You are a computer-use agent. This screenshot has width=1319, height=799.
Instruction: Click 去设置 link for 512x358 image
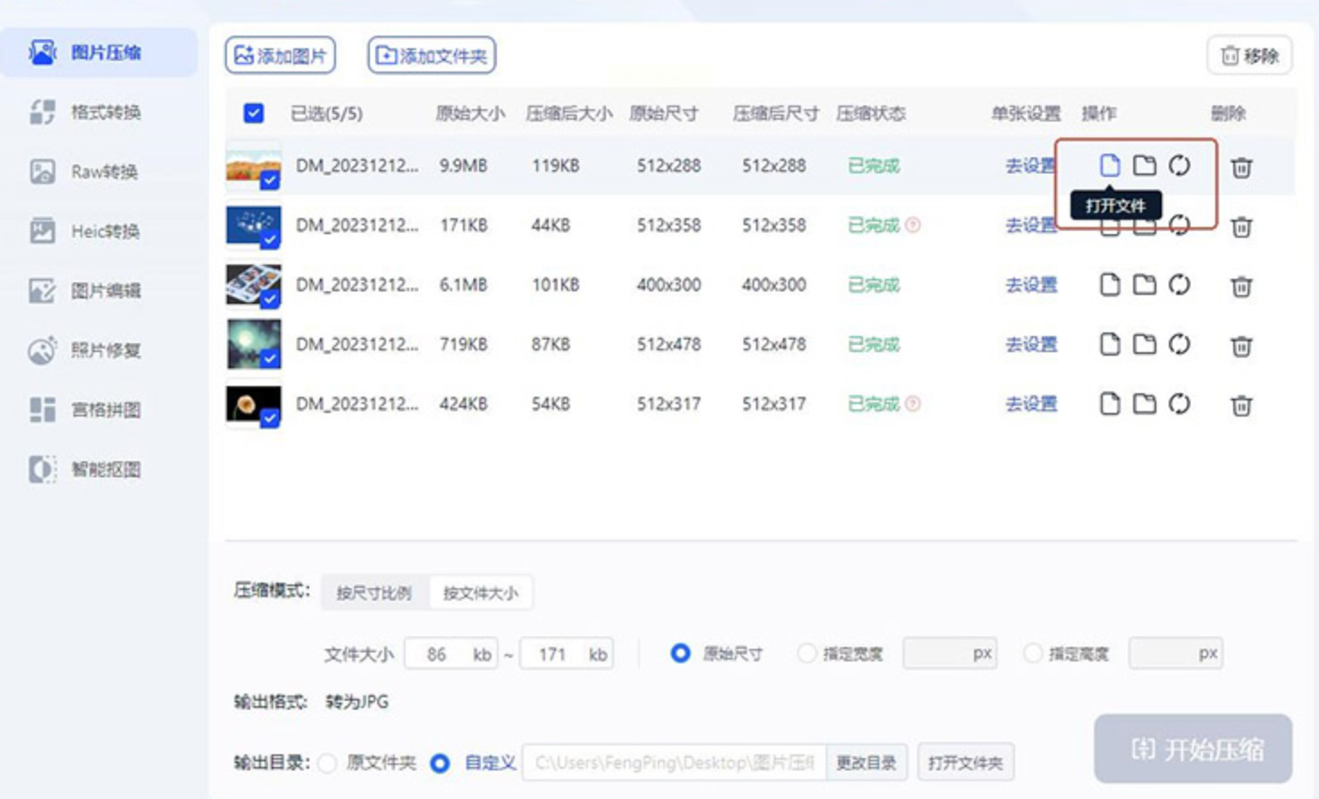pos(1031,225)
